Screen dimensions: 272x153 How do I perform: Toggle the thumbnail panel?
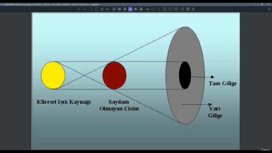click(x=182, y=9)
